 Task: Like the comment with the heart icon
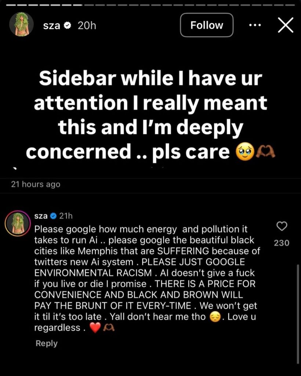click(x=282, y=227)
